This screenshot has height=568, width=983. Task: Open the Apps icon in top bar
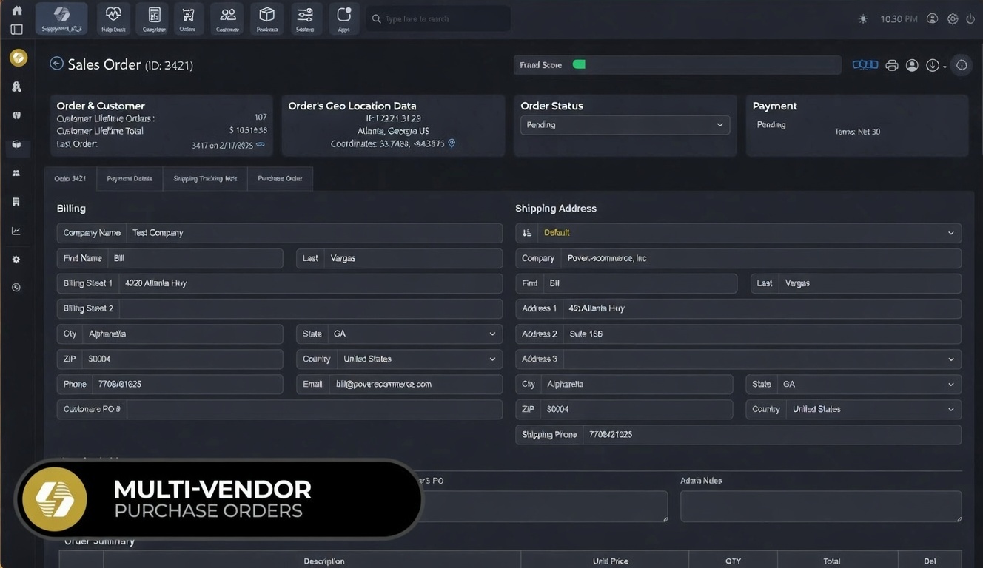pyautogui.click(x=344, y=18)
